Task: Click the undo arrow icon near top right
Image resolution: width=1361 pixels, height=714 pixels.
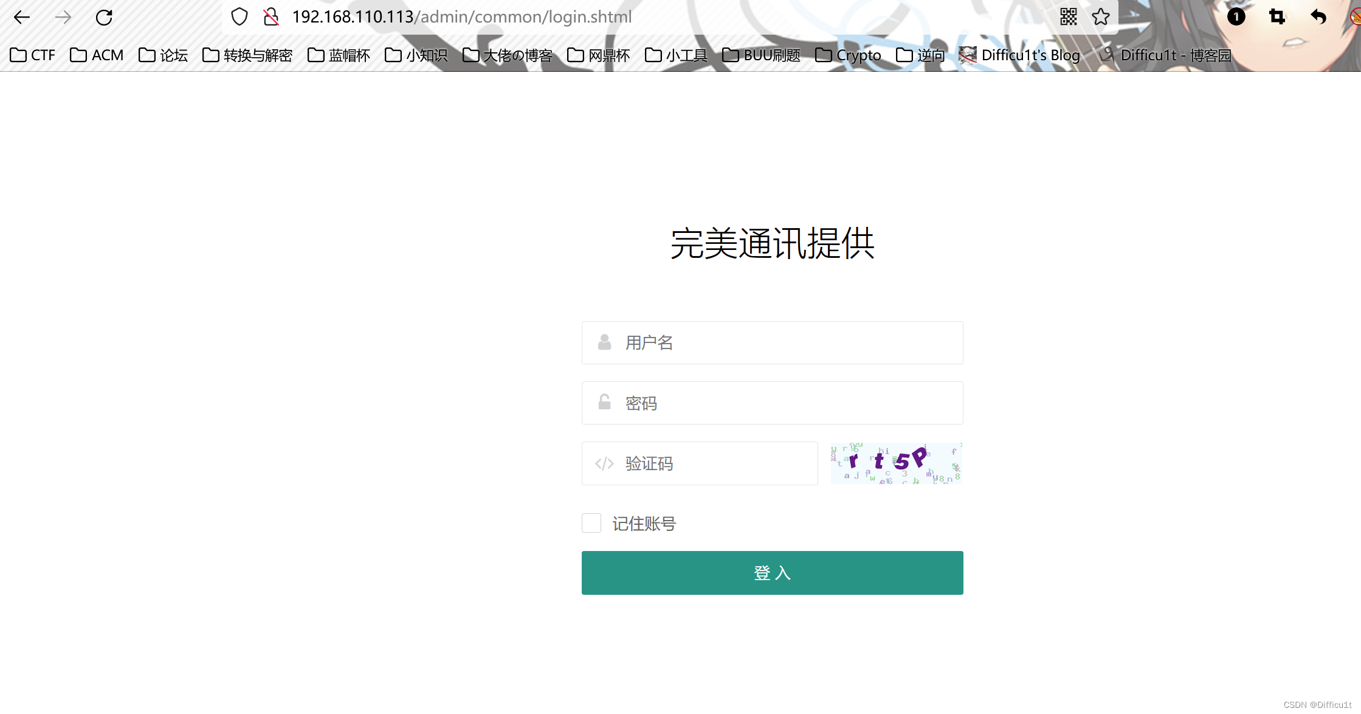Action: click(1319, 17)
